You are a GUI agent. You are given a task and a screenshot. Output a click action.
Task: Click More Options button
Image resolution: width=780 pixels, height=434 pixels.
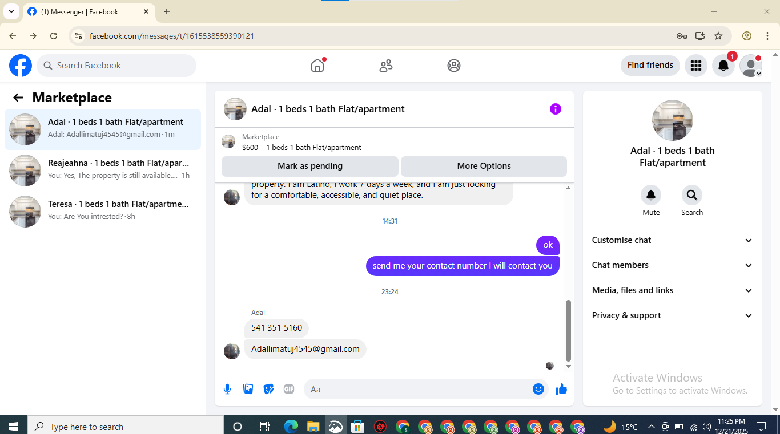point(484,166)
